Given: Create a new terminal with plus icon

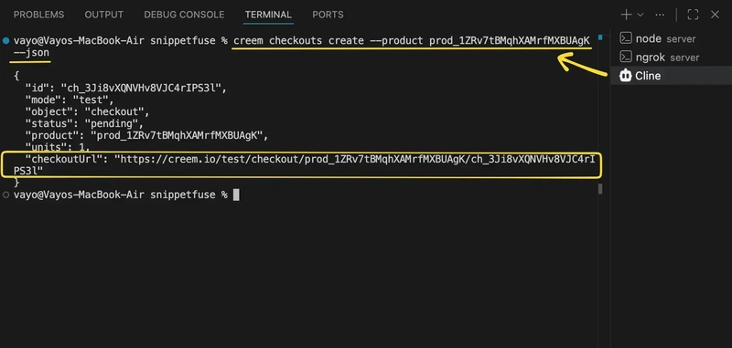Looking at the screenshot, I should point(626,15).
